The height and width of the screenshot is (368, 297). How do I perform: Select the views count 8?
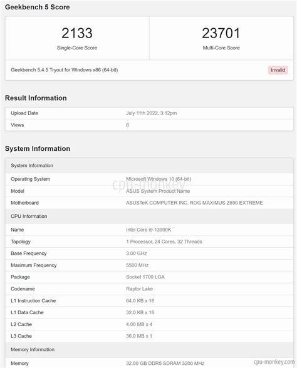tap(127, 125)
